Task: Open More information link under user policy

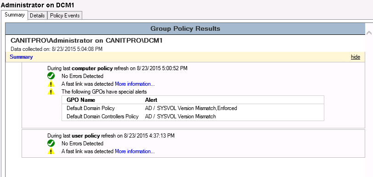Action: coord(135,151)
